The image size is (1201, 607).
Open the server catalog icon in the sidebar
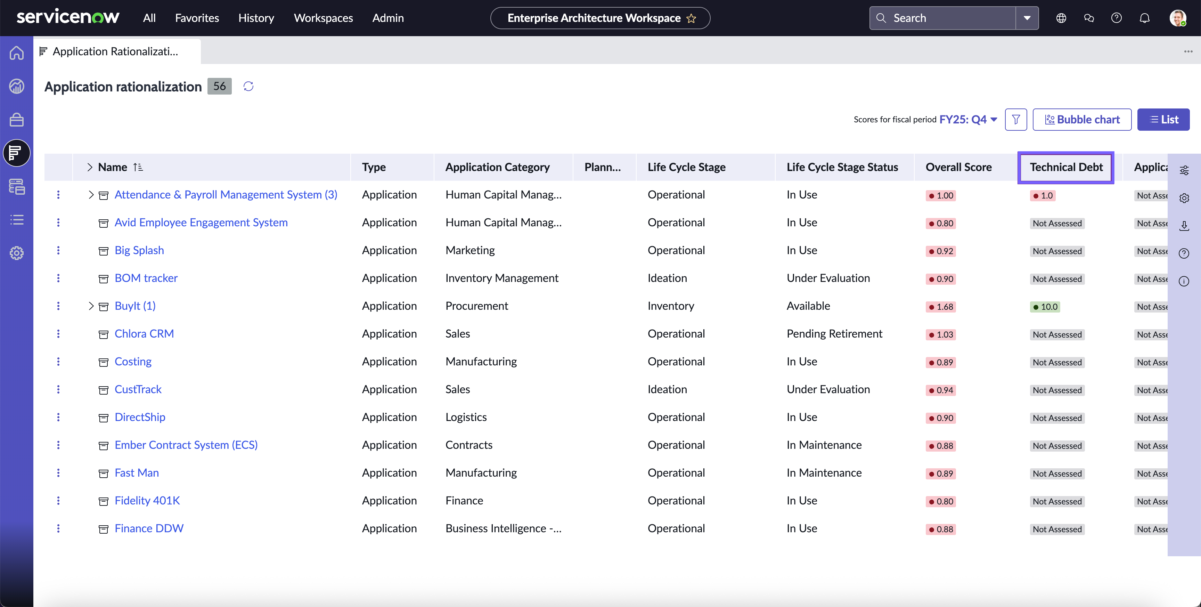[17, 187]
